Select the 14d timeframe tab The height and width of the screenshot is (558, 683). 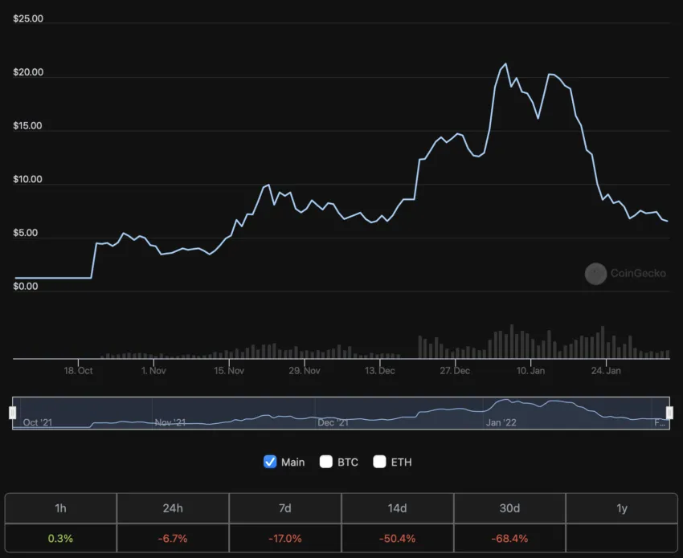coord(397,508)
